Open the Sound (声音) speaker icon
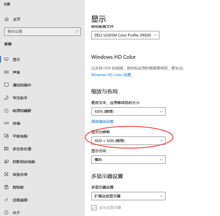 [6, 72]
